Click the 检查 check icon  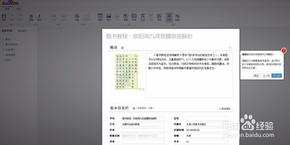click(x=177, y=16)
